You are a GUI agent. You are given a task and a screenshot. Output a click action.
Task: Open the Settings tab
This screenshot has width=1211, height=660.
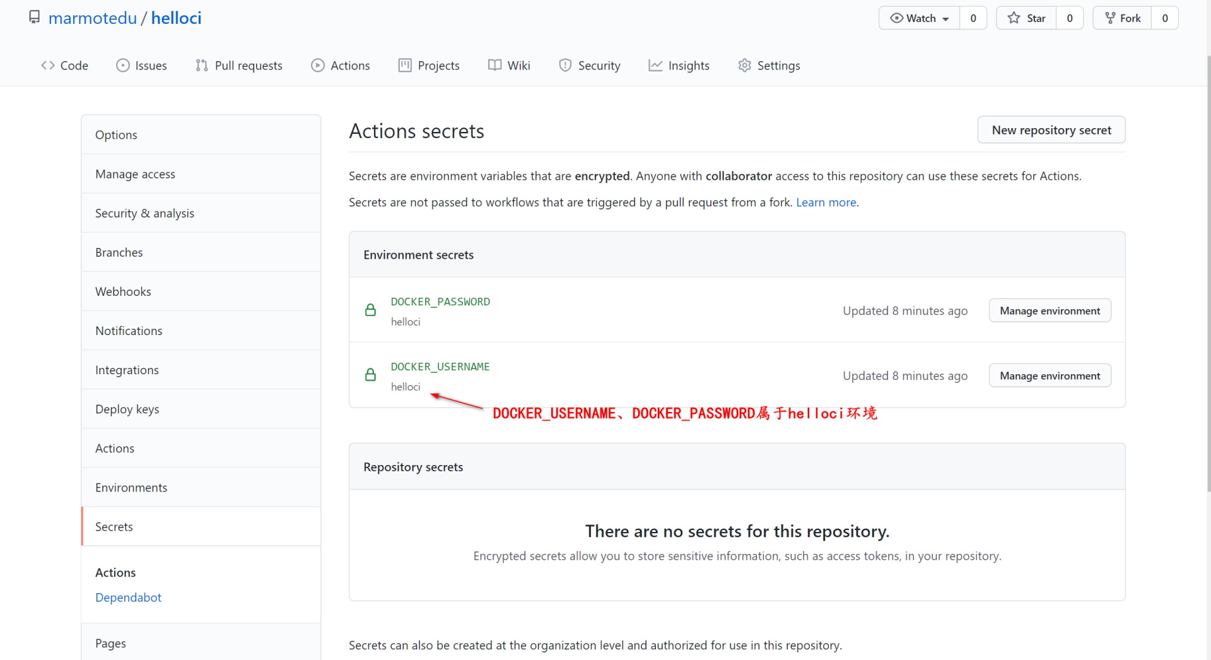tap(769, 66)
